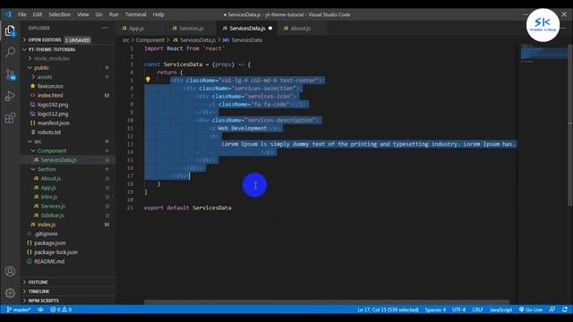Open favicon.ico in the explorer
The height and width of the screenshot is (322, 573).
pos(50,86)
